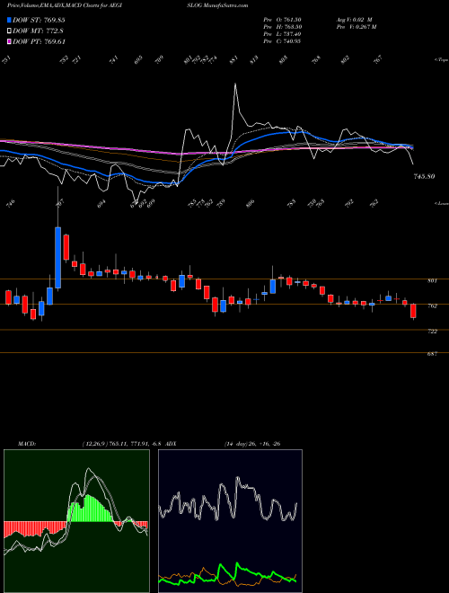The image size is (449, 593).
Task: Click the white DOW MT legend swatch
Action: 9,31
